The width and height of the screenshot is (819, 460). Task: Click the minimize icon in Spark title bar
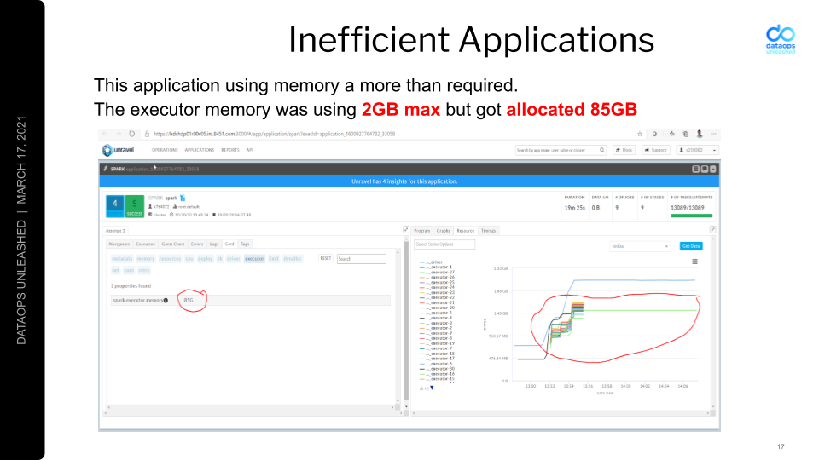[712, 169]
